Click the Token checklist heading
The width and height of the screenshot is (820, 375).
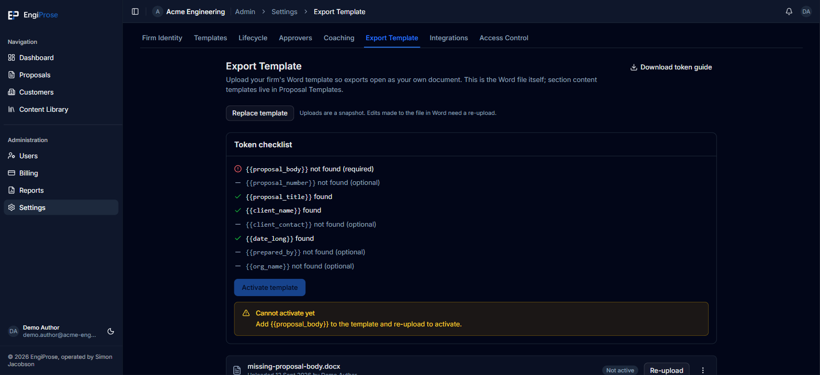(263, 144)
